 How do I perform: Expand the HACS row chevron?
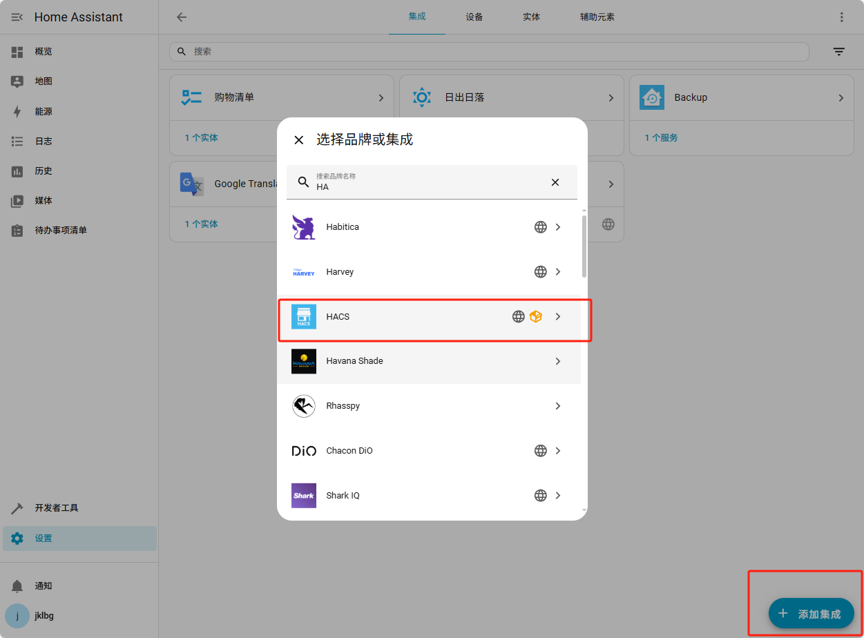point(558,317)
